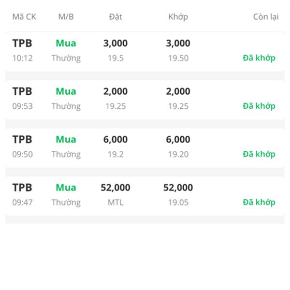The width and height of the screenshot is (290, 290).
Task: Tap Đã khớp status of 52,000 order
Action: [x=259, y=203]
